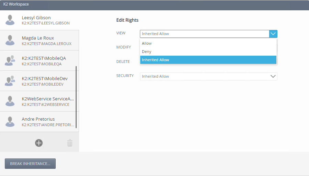Click the user list vertical scrollbar
309x176 pixels.
(76, 97)
